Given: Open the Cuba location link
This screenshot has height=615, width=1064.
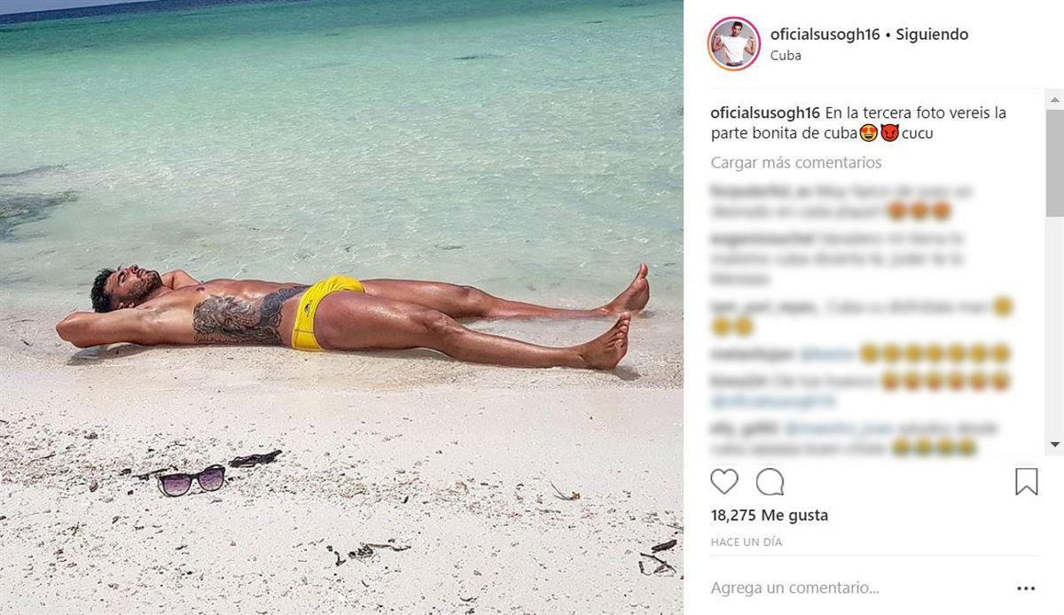Looking at the screenshot, I should point(786,55).
